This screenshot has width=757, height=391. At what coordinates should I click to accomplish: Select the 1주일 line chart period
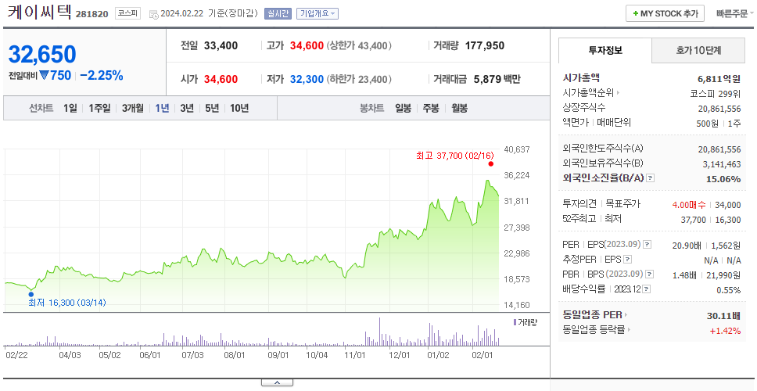99,108
